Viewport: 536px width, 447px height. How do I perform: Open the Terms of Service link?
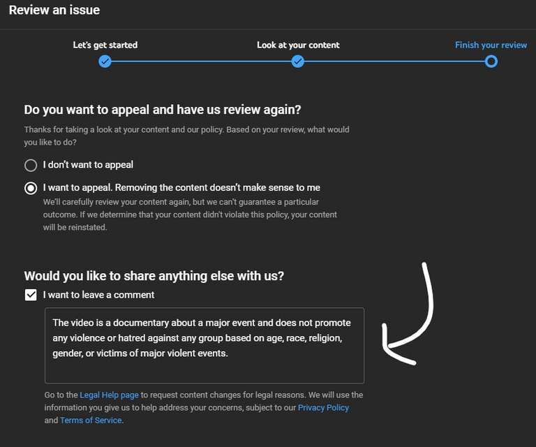pos(91,420)
